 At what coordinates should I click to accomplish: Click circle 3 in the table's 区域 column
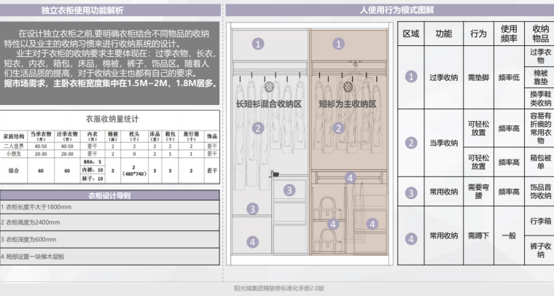(x=411, y=192)
